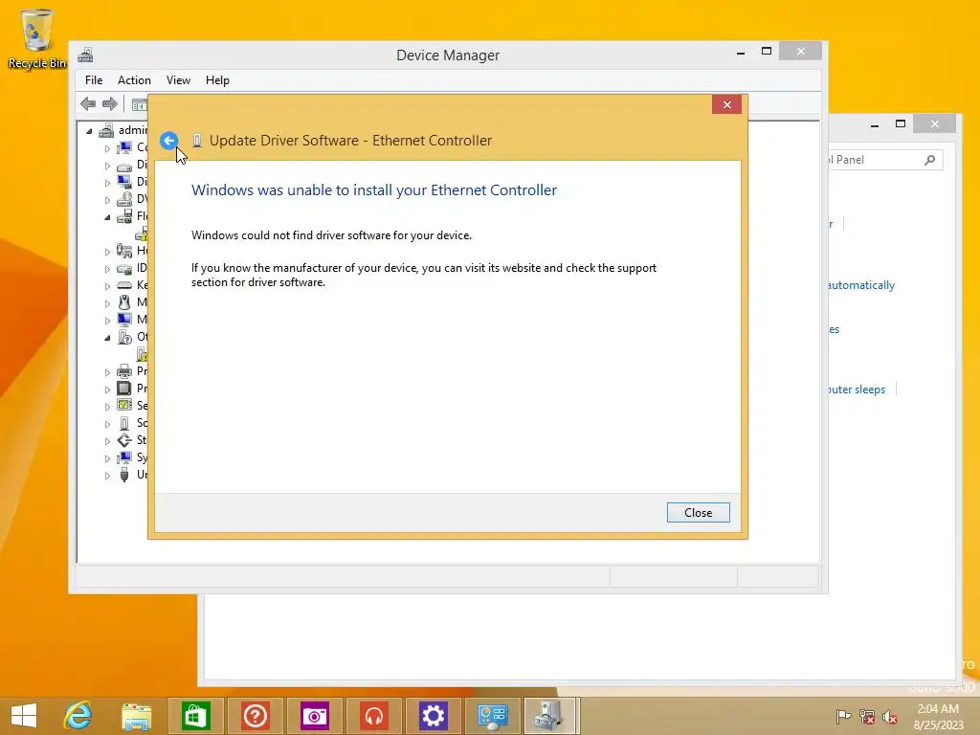Screen dimensions: 980x735
Task: Select the admin computer root node icon
Action: [107, 130]
